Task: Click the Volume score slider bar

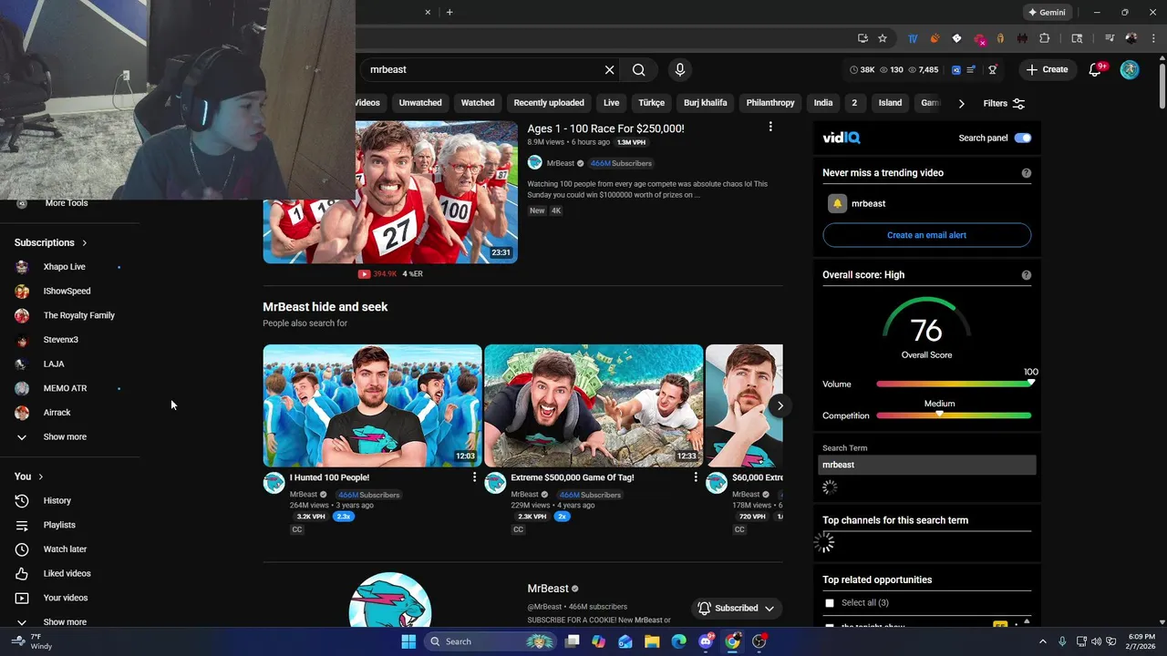Action: (954, 384)
